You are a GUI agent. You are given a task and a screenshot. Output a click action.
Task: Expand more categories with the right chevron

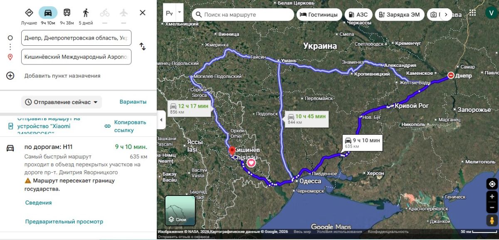[x=447, y=14]
